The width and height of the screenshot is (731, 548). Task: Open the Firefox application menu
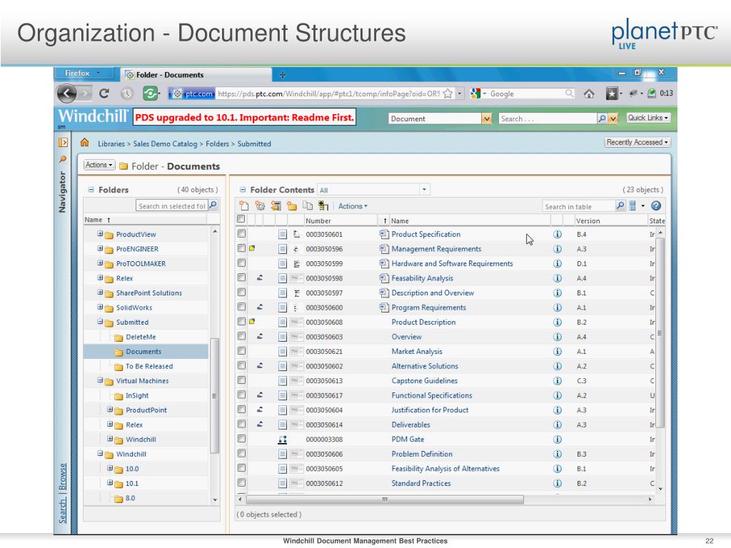point(83,73)
